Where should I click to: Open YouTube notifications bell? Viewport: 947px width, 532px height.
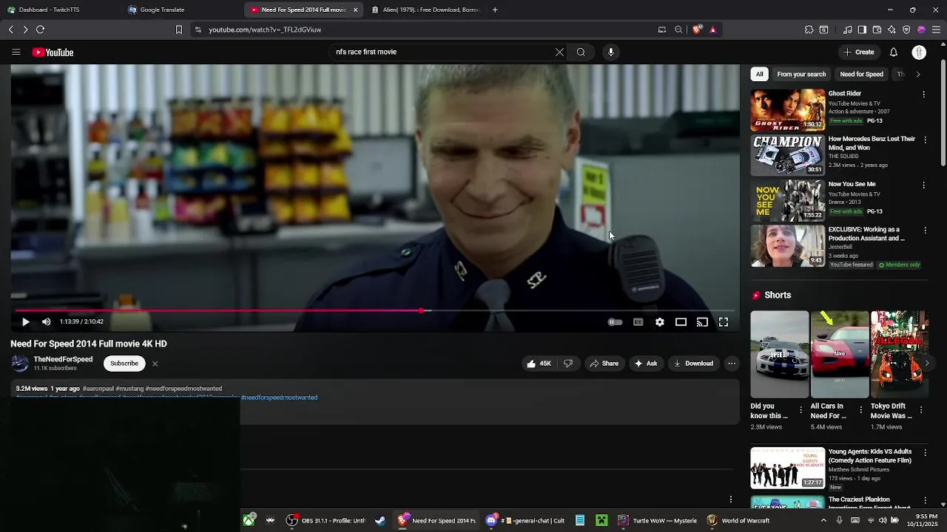pos(893,52)
